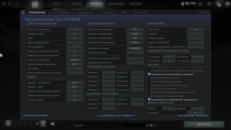The image size is (231, 130).
Task: Enable Умное применение на себя checkbox
Action: pyautogui.click(x=149, y=78)
